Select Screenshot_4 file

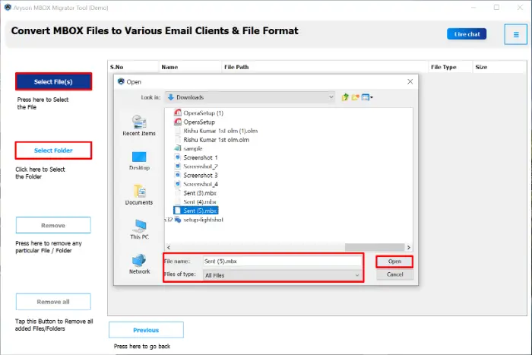[196, 184]
